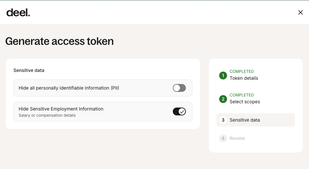Click step 2 green circle icon
The image size is (309, 169).
(x=223, y=99)
